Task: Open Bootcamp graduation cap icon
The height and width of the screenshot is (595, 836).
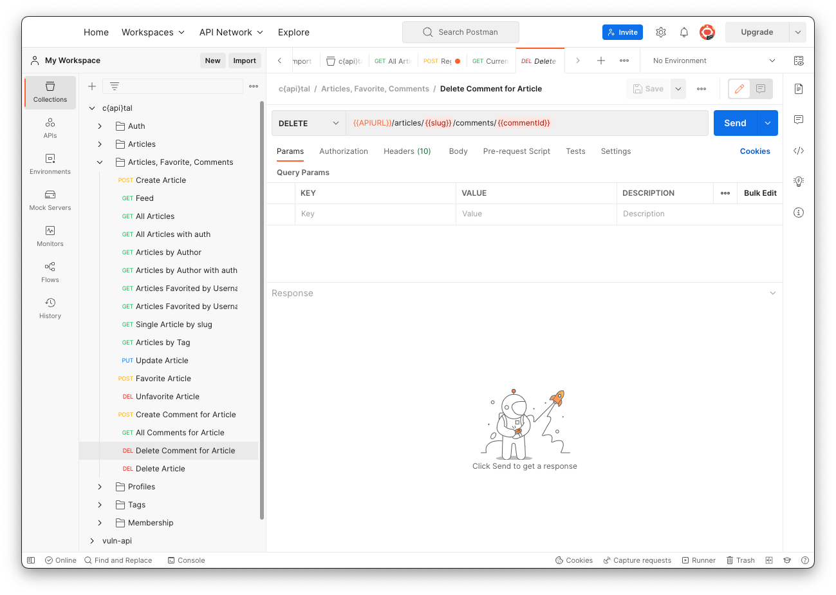Action: 787,560
